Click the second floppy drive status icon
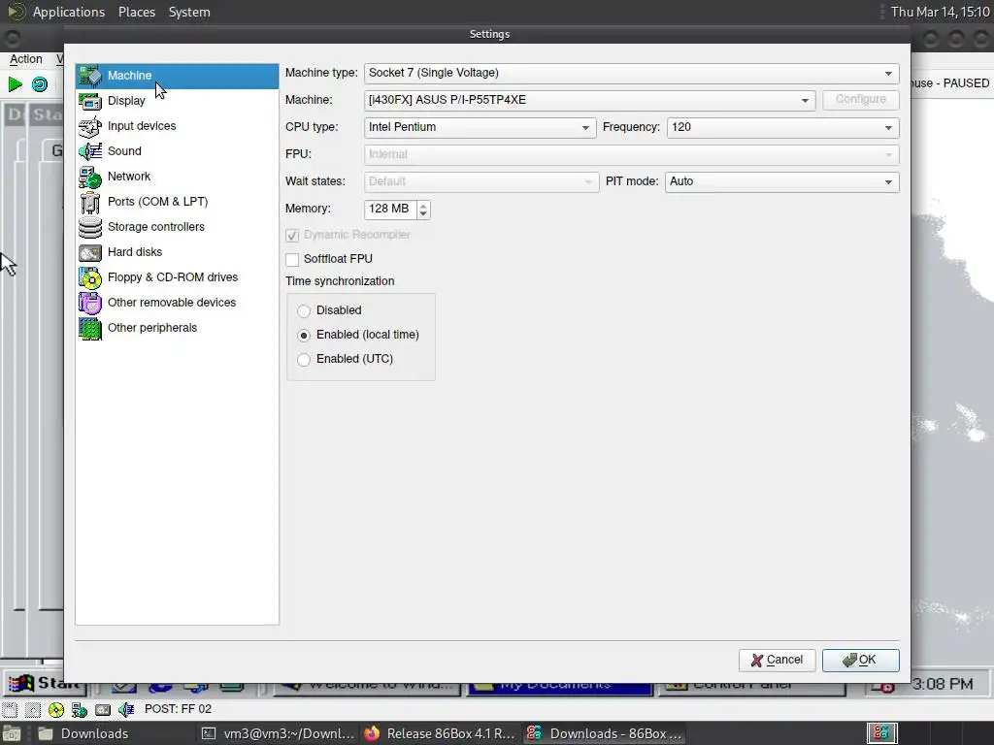Viewport: 994px width, 745px height. [33, 709]
